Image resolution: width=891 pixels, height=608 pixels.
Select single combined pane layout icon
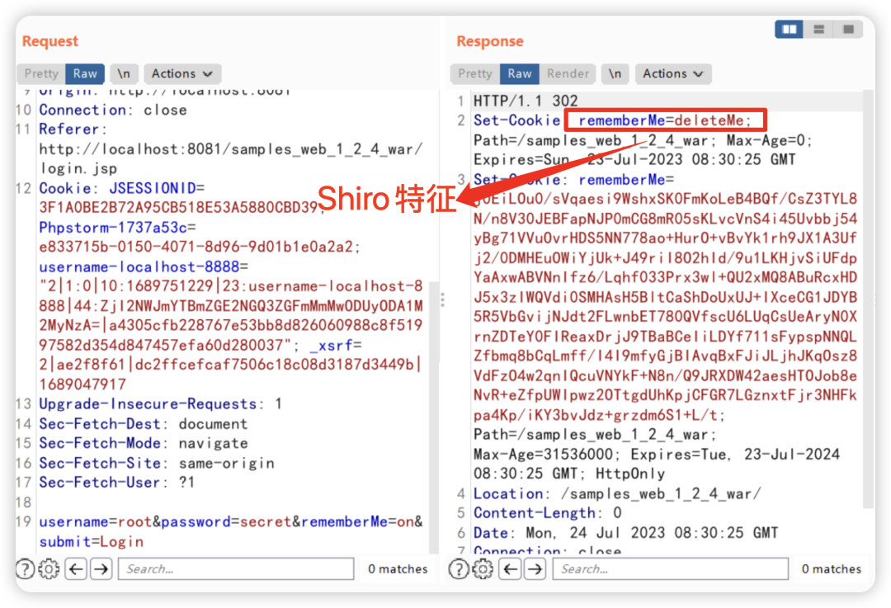(x=848, y=29)
